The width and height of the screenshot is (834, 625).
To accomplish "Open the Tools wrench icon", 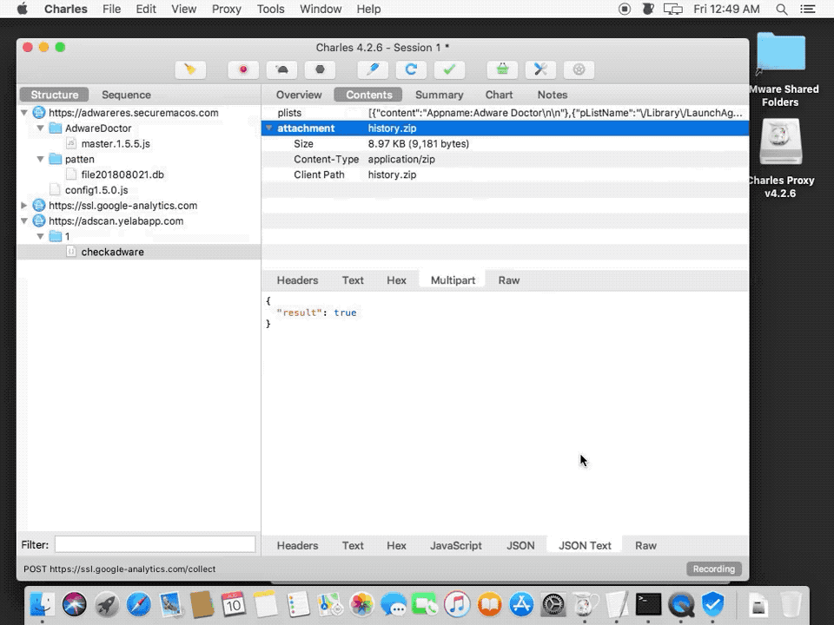I will [540, 69].
